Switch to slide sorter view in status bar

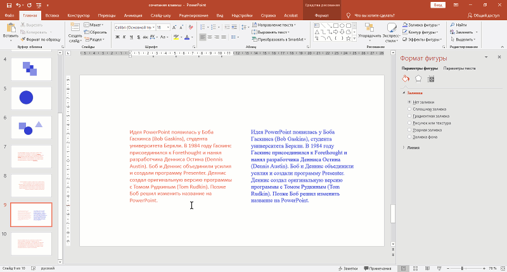[x=416, y=268]
